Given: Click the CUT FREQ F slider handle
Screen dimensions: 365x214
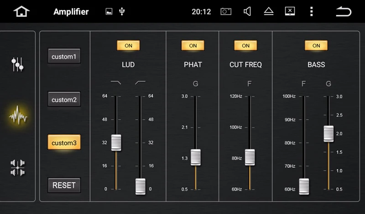Looking at the screenshot, I should point(250,157).
